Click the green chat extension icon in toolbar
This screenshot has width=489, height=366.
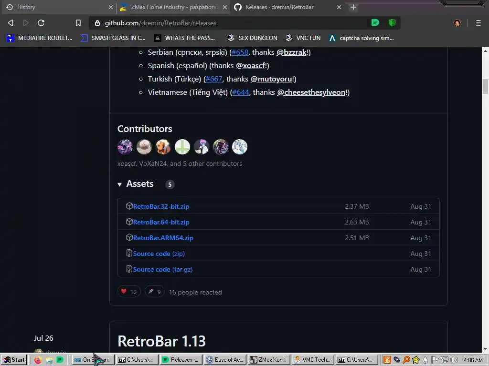(375, 23)
